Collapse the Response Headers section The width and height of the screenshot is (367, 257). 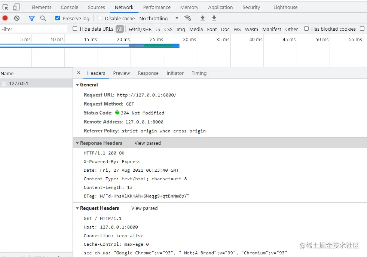[x=77, y=143]
